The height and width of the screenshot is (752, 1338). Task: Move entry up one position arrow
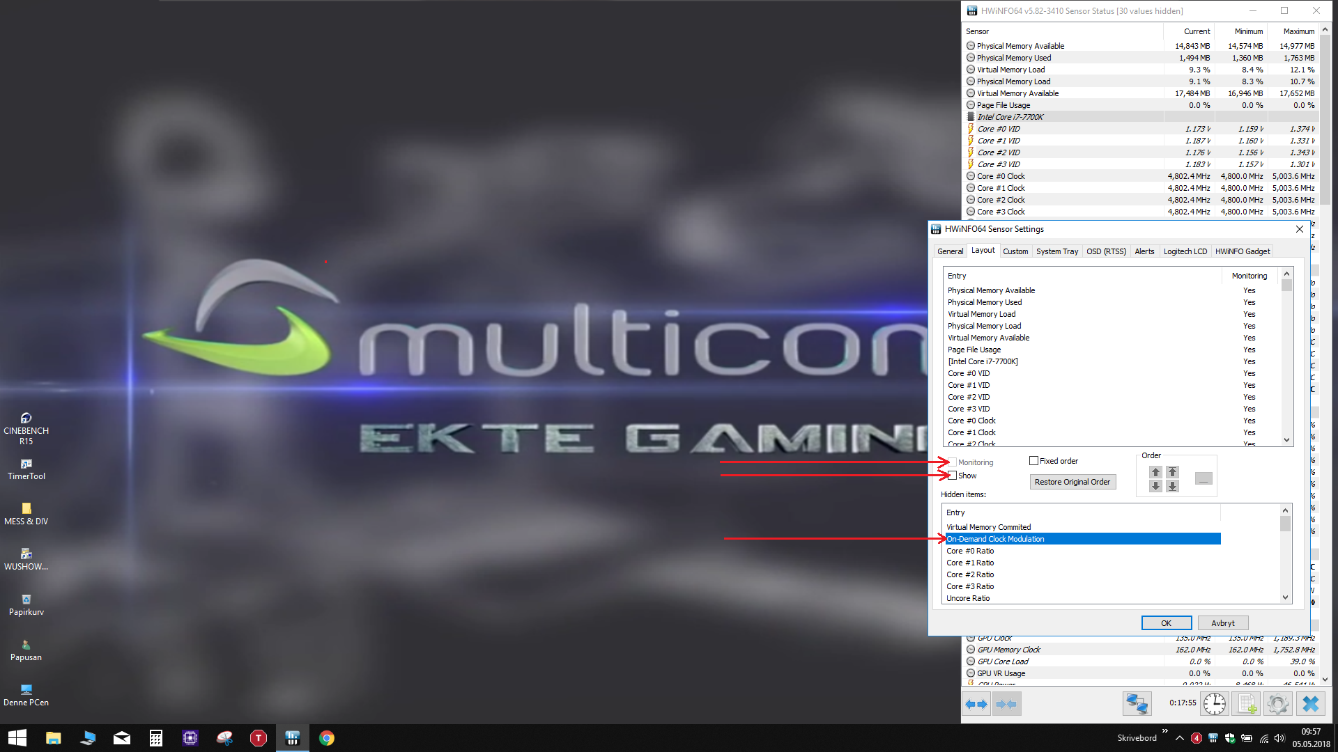point(1155,472)
